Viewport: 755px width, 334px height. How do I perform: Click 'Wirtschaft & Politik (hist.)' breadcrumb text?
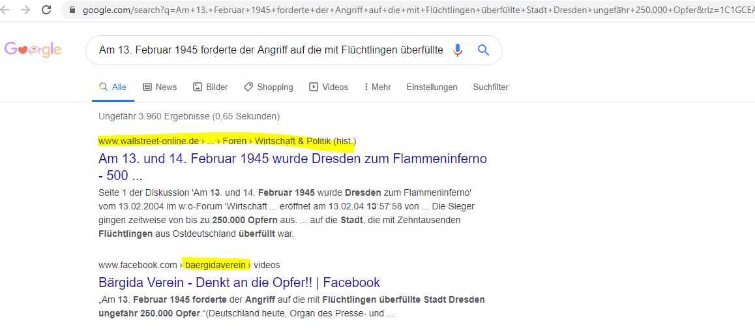[x=305, y=141]
